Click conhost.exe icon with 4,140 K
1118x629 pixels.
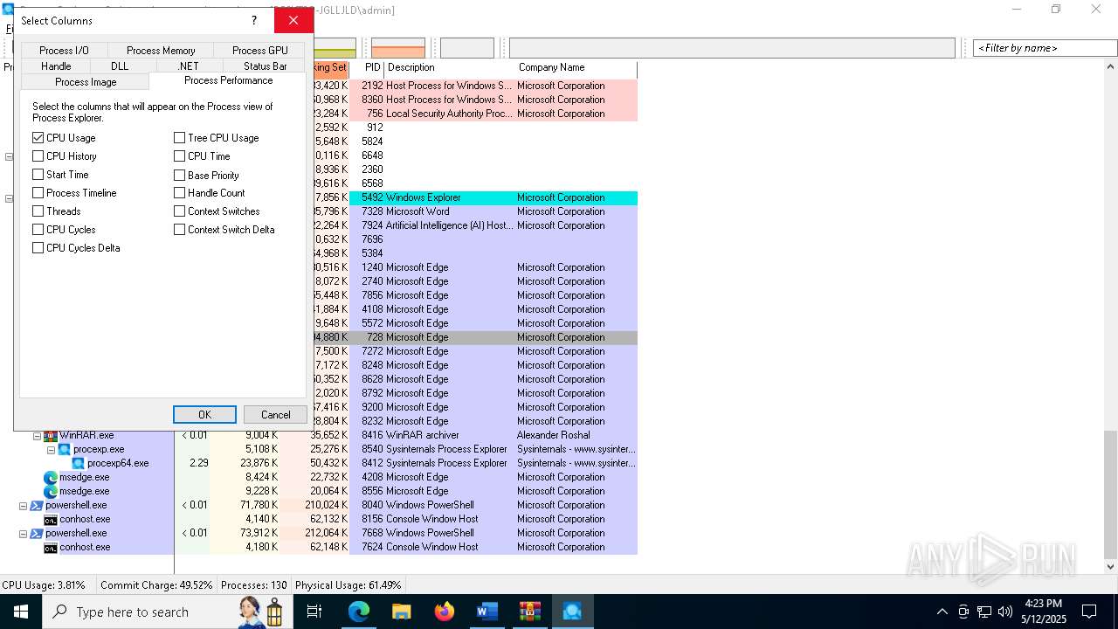point(51,519)
